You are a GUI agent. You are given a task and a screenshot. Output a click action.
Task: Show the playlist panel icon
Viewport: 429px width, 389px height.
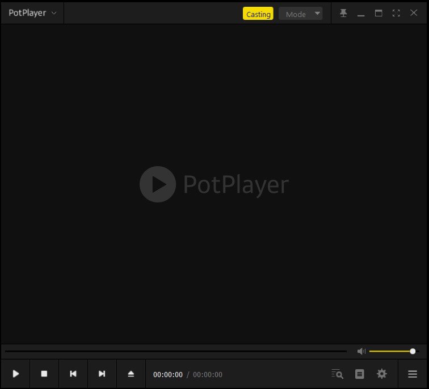(x=360, y=374)
